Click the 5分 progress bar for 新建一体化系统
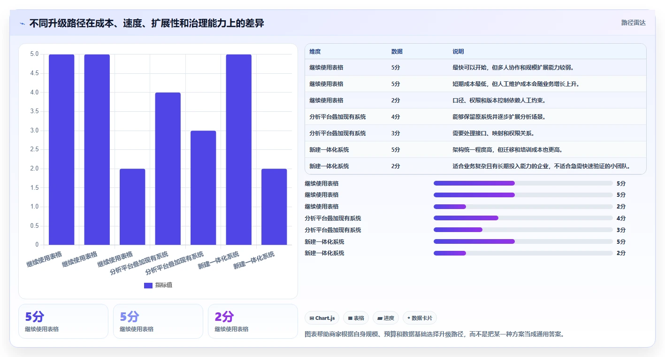665x357 pixels. click(523, 241)
